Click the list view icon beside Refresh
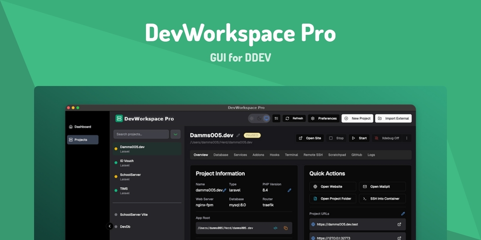 (x=277, y=118)
